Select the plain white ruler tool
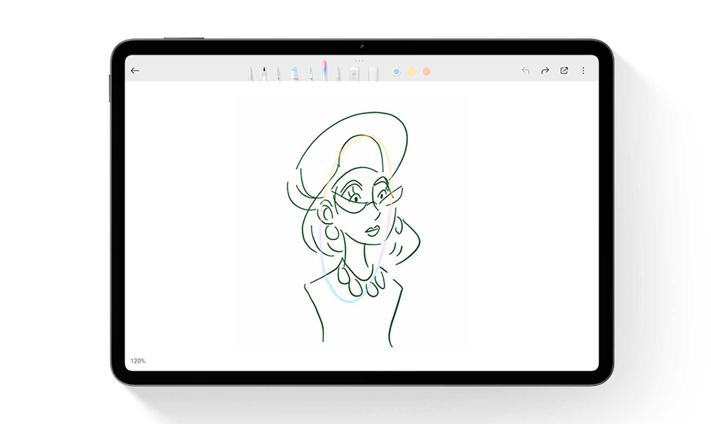 click(x=373, y=74)
